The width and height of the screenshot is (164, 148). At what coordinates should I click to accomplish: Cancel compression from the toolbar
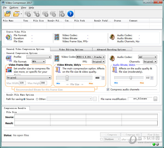[53, 14]
